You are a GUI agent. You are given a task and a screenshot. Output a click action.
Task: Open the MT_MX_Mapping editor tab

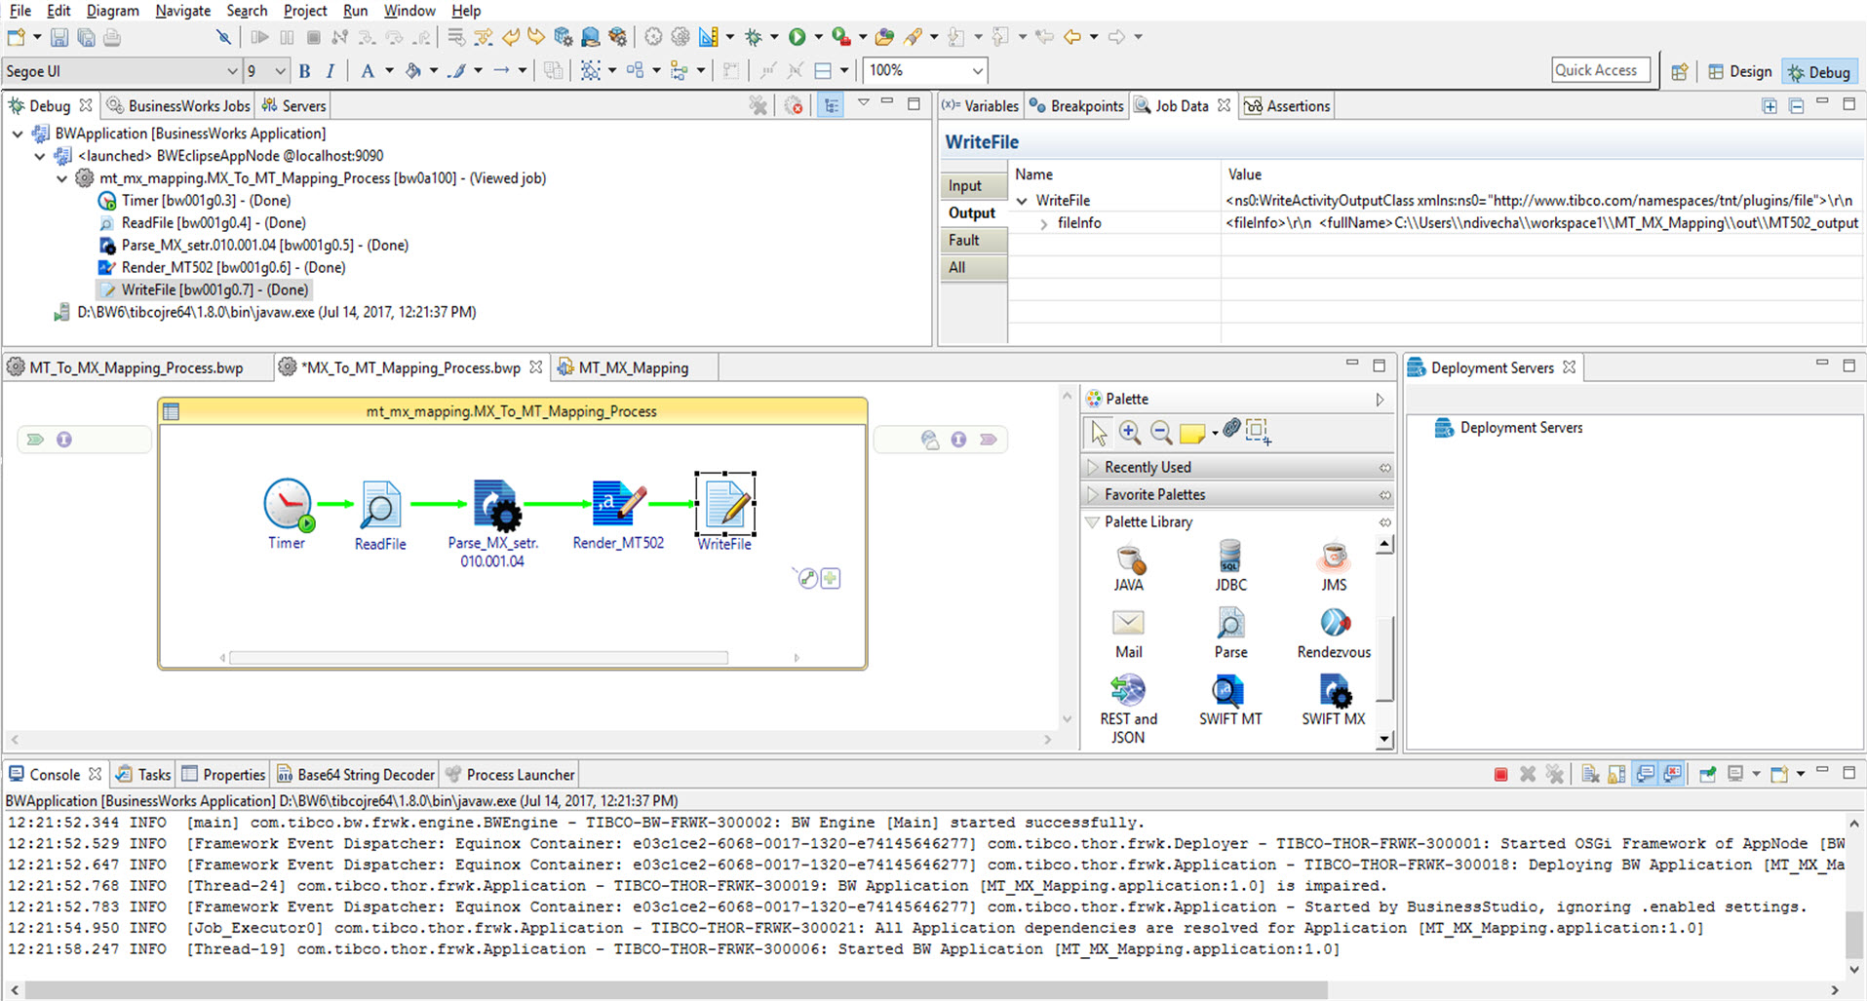pyautogui.click(x=634, y=367)
